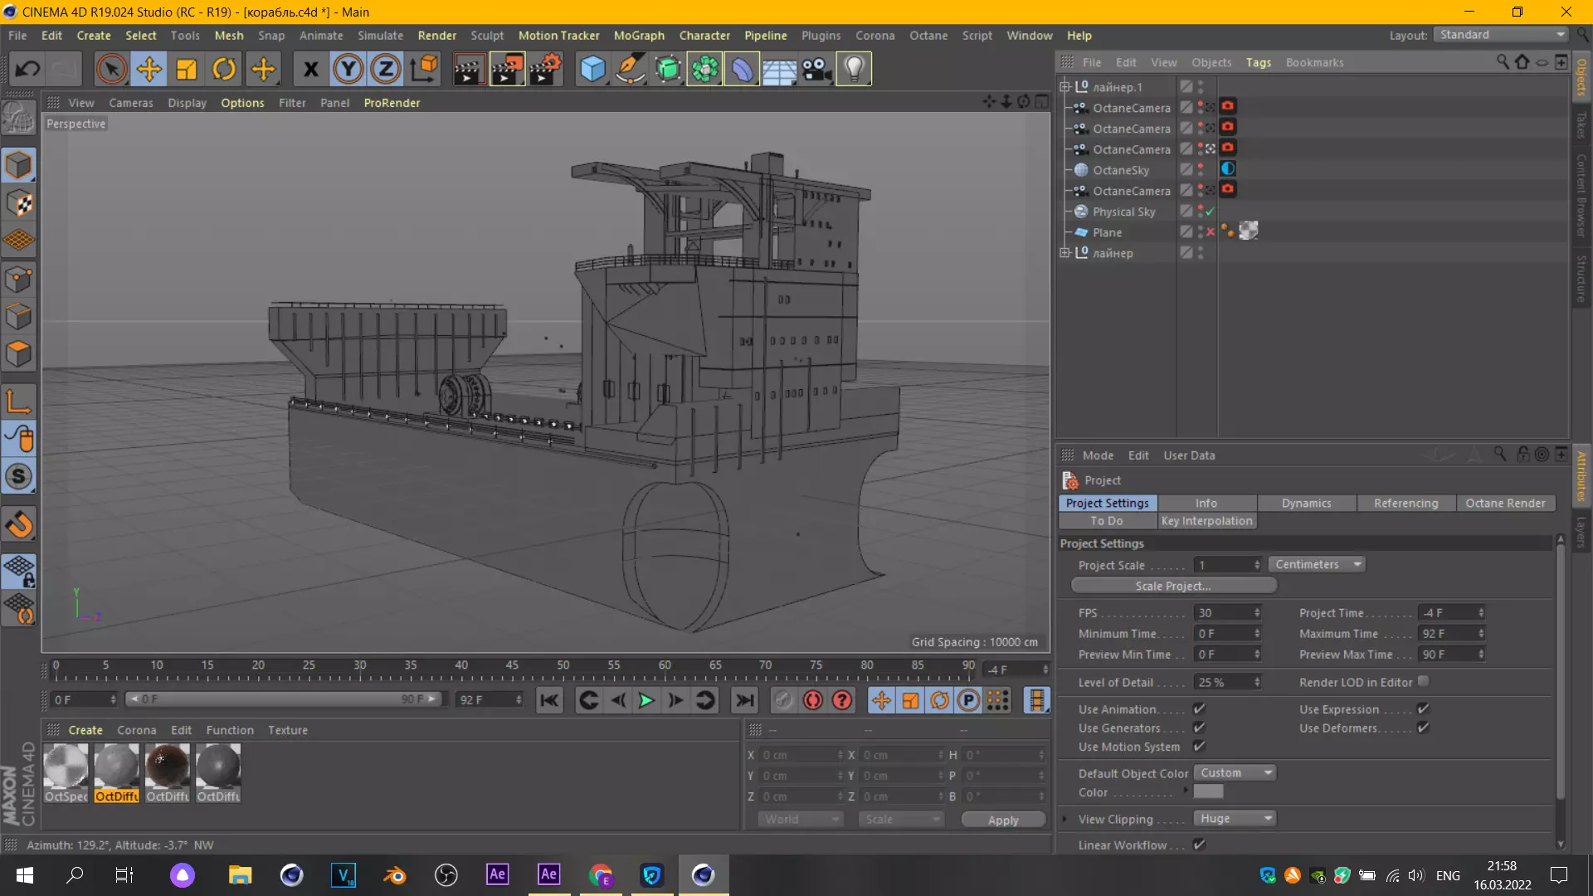Switch to the Octane Render tab
The image size is (1593, 896).
point(1505,503)
